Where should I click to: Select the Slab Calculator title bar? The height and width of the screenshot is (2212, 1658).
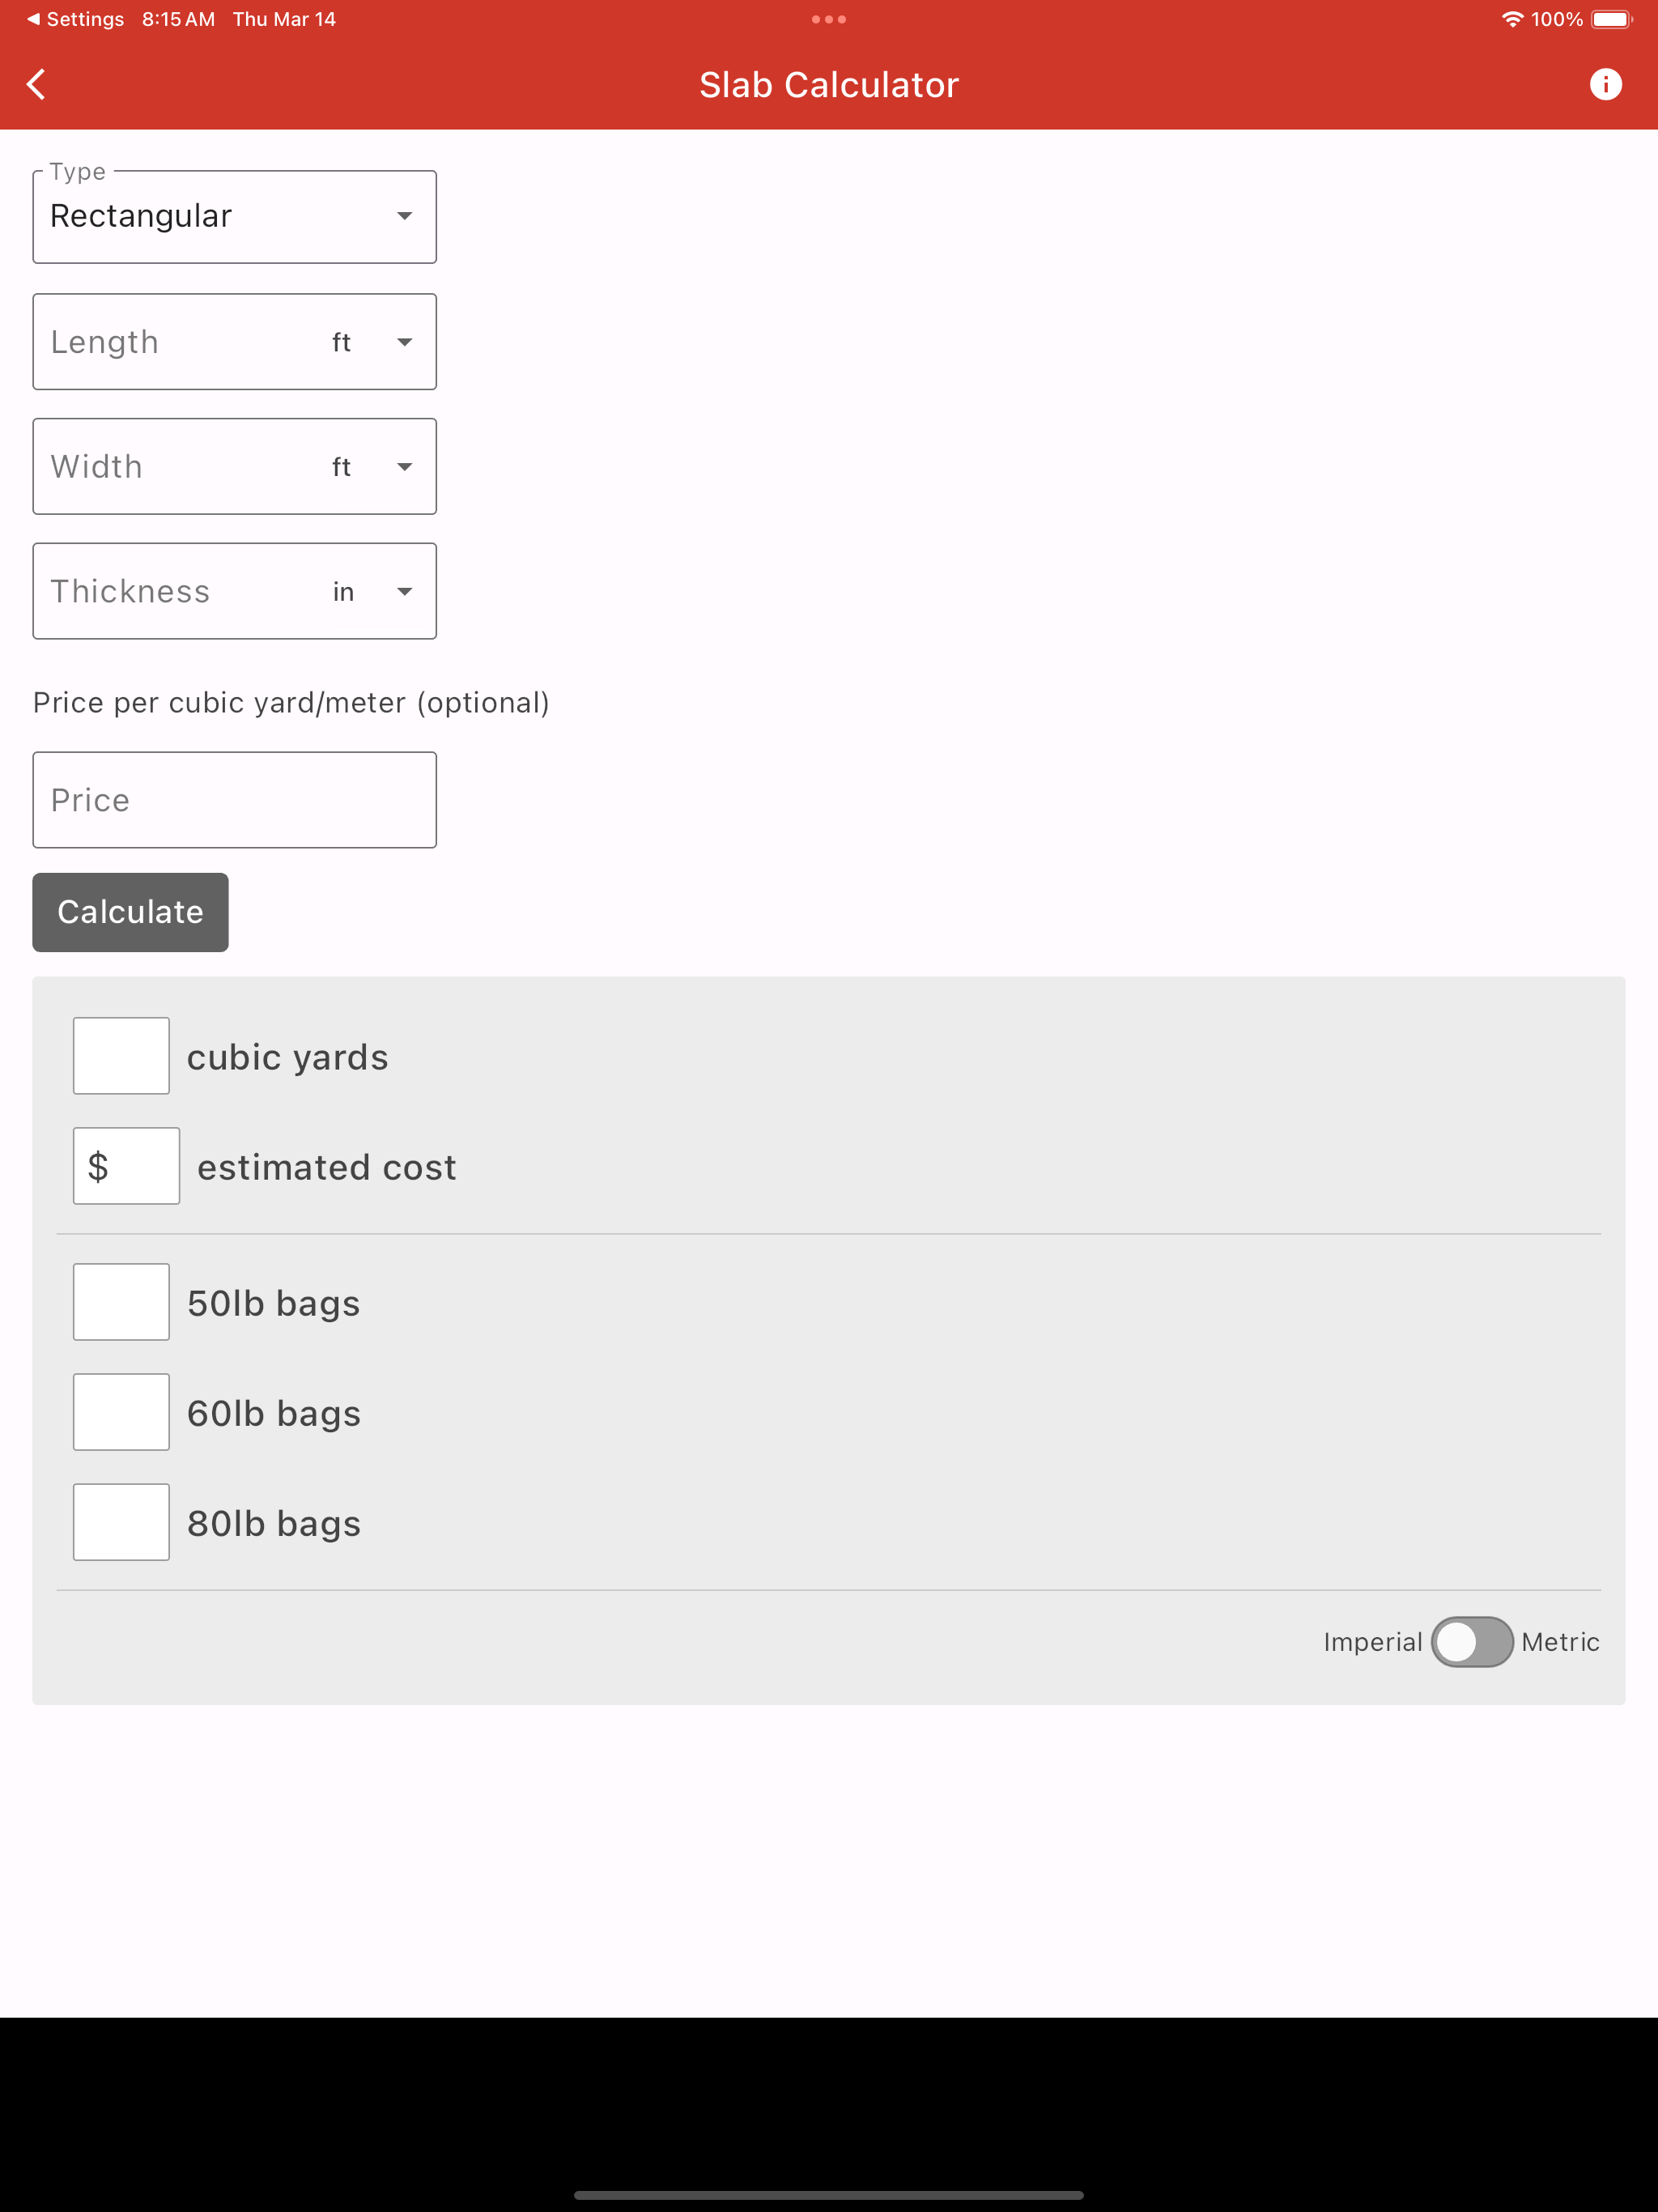point(828,84)
